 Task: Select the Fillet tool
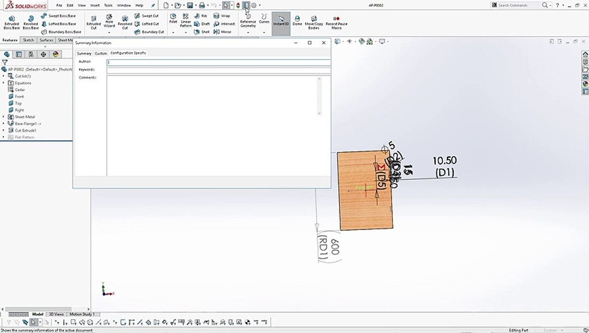coord(173,18)
